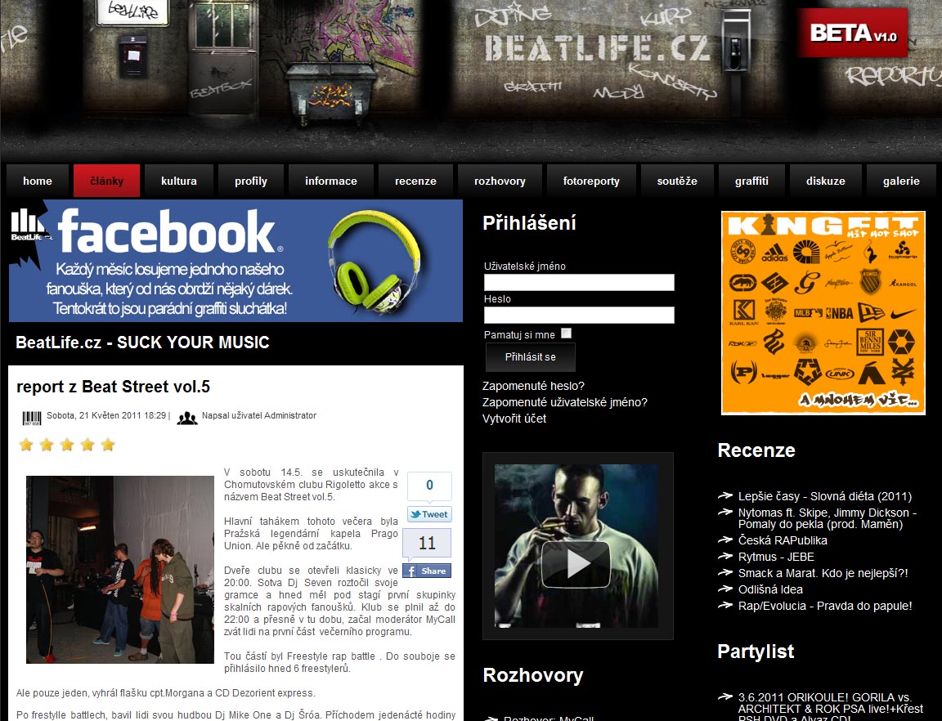Open the graffiti menu item
This screenshot has height=721, width=942.
click(751, 181)
